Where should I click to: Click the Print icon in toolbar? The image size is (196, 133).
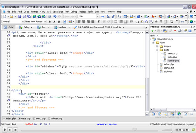pyautogui.click(x=49, y=16)
